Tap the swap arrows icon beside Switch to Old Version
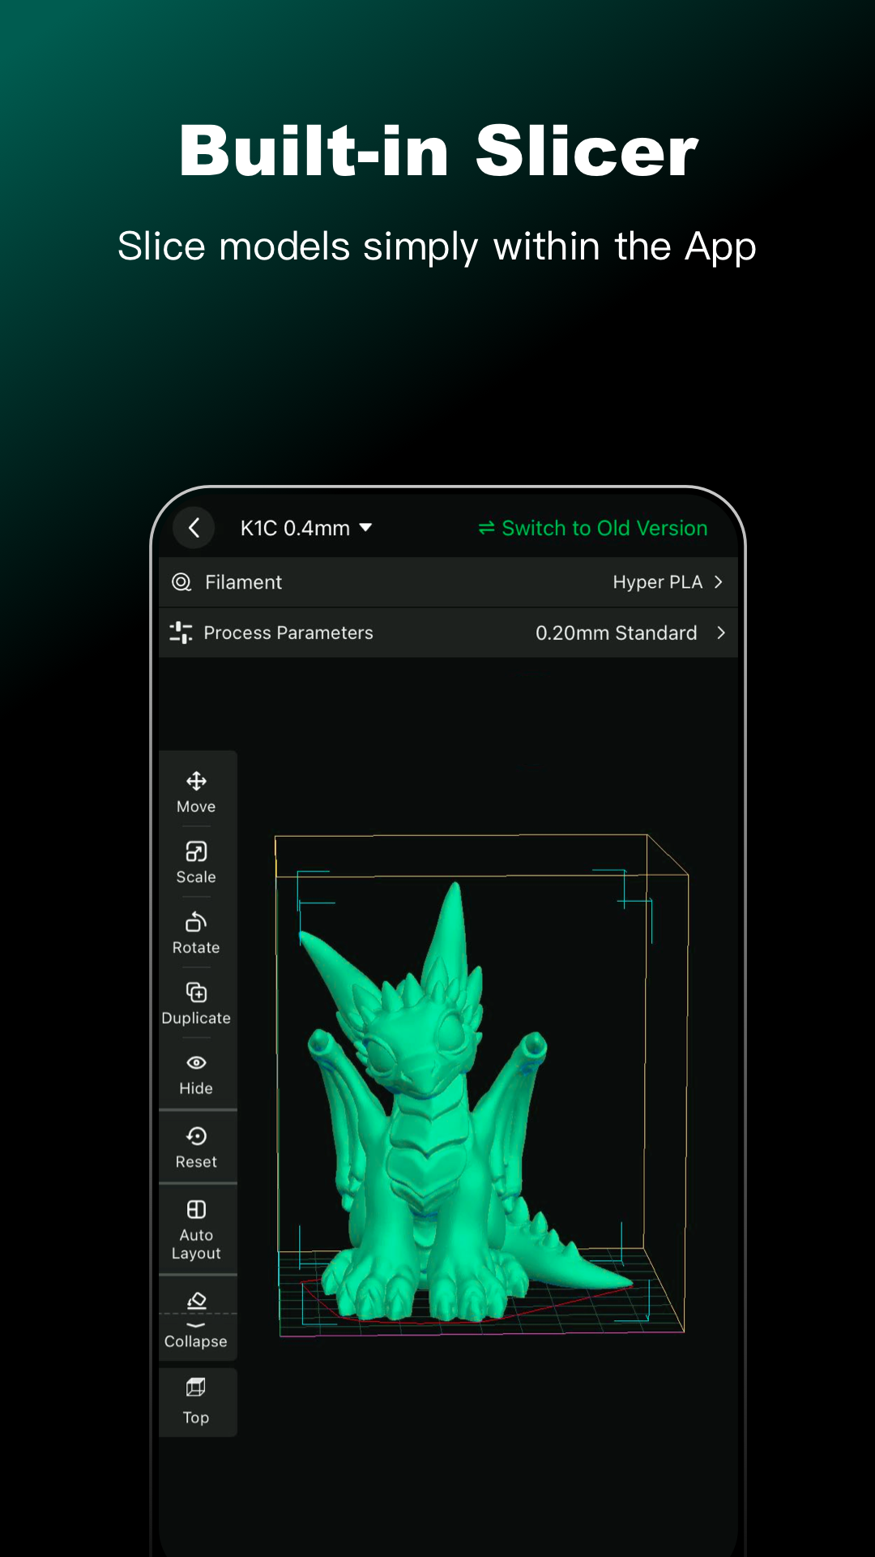 point(486,528)
